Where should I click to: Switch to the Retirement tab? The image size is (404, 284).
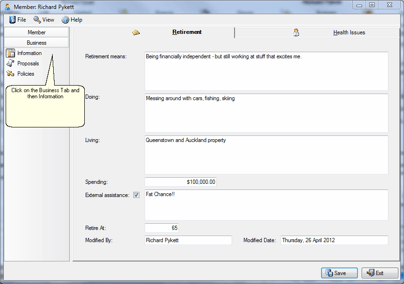pos(154,32)
